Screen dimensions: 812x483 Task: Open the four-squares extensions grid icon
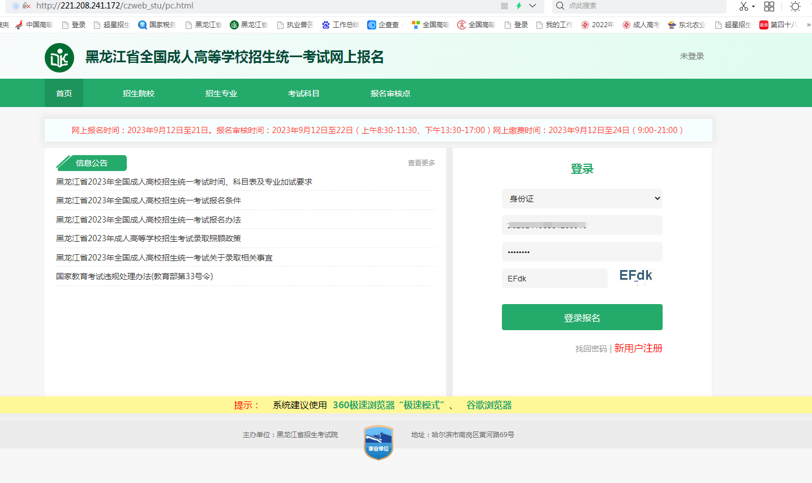point(769,6)
